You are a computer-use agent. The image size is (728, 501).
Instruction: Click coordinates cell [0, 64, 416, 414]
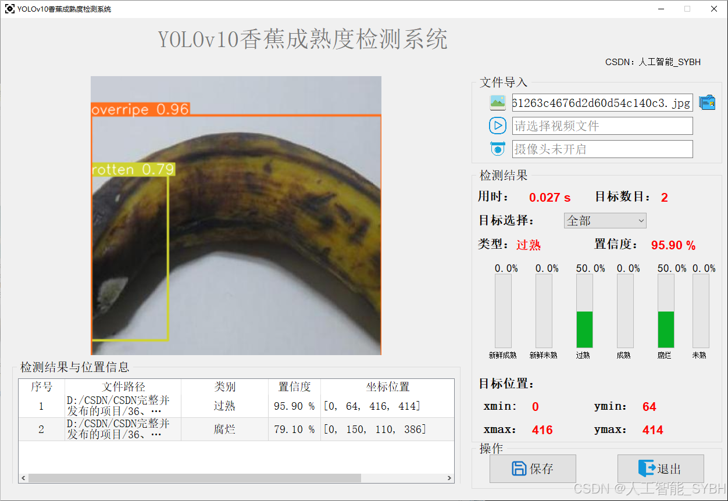(x=387, y=406)
